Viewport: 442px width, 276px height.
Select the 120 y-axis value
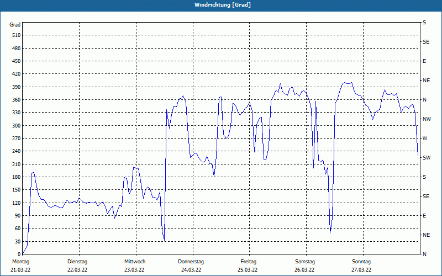[16, 203]
